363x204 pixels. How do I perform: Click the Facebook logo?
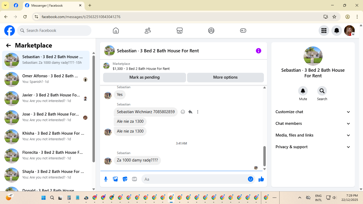[x=10, y=31]
